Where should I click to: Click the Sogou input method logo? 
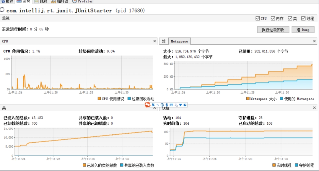coord(147,105)
